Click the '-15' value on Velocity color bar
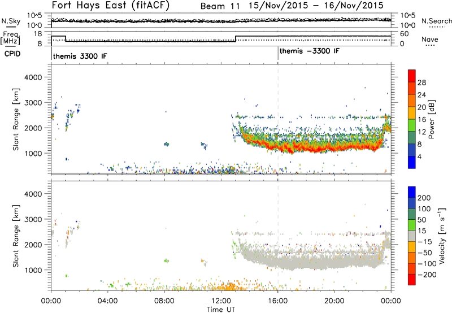The height and width of the screenshot is (313, 452). point(425,242)
